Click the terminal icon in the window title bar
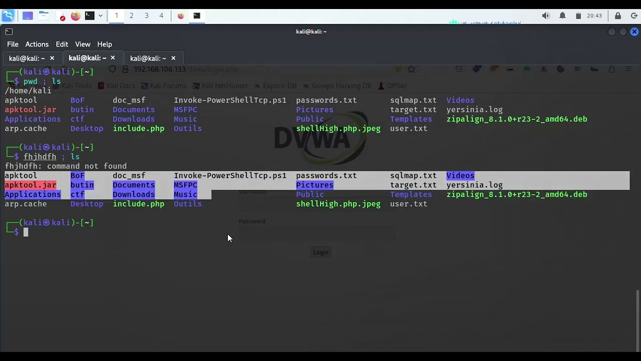The width and height of the screenshot is (641, 361). [x=9, y=32]
